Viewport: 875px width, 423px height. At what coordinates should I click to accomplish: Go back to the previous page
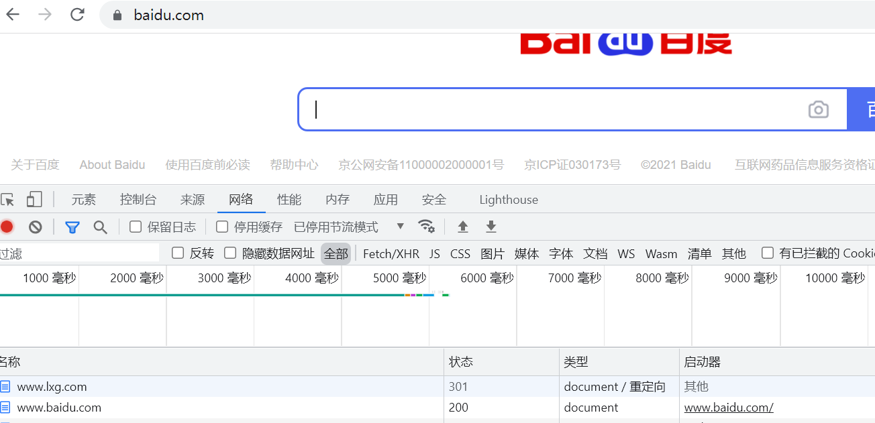click(x=12, y=15)
